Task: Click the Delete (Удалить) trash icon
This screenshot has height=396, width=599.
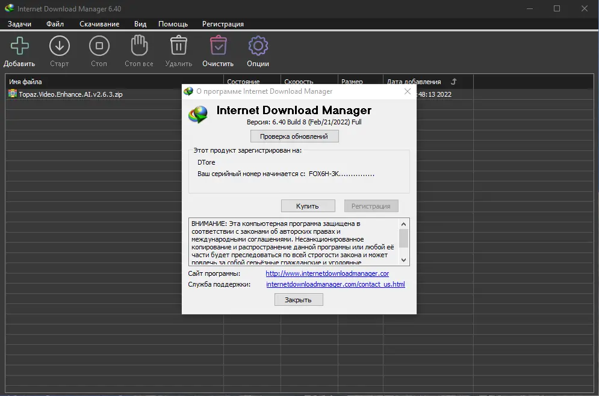Action: tap(178, 45)
